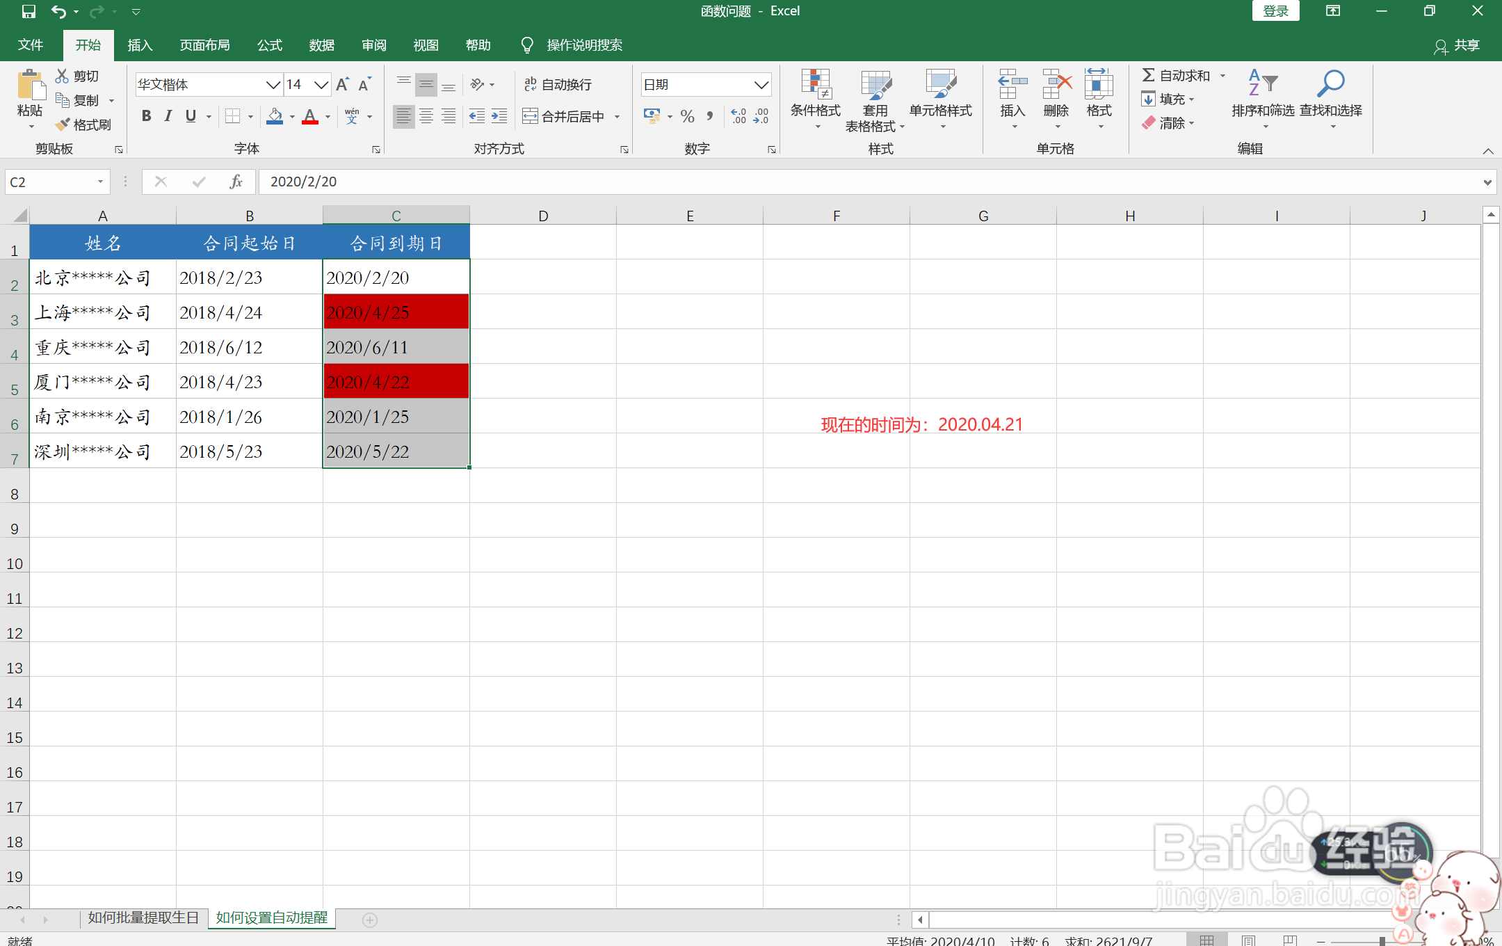Toggle Wrap Text option

(x=558, y=84)
